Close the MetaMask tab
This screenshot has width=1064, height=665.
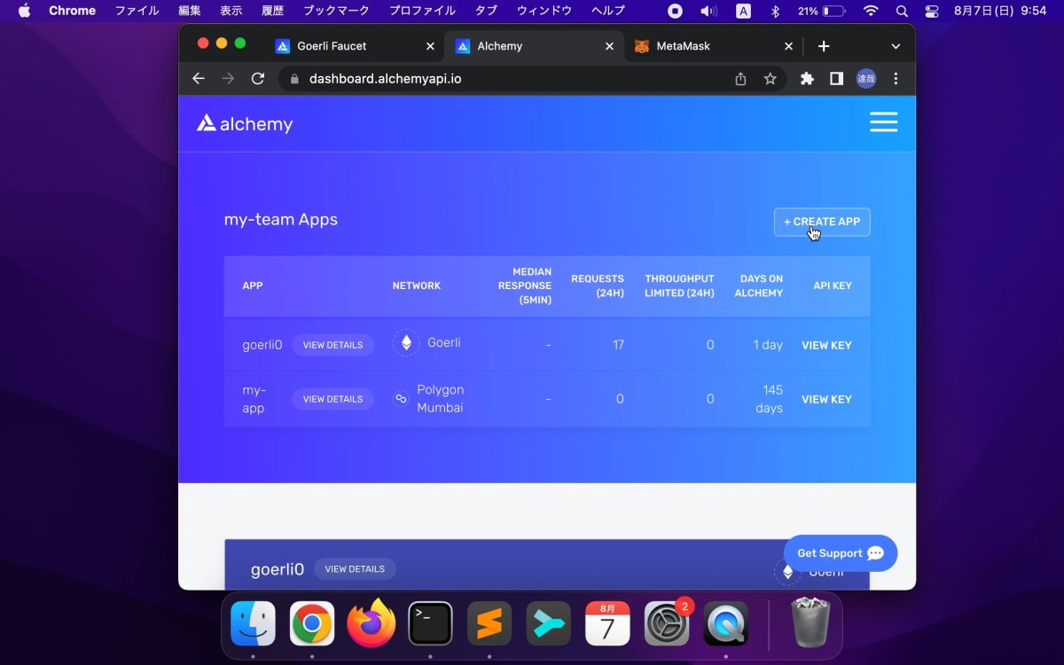coord(788,46)
